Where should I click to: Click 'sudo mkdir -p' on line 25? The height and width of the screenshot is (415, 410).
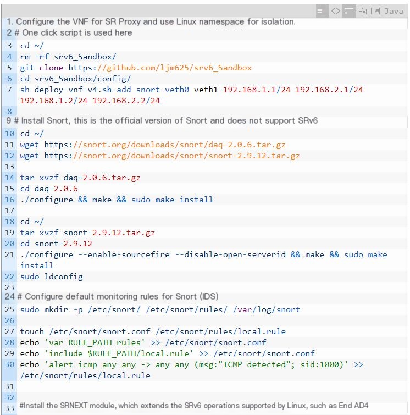point(51,309)
